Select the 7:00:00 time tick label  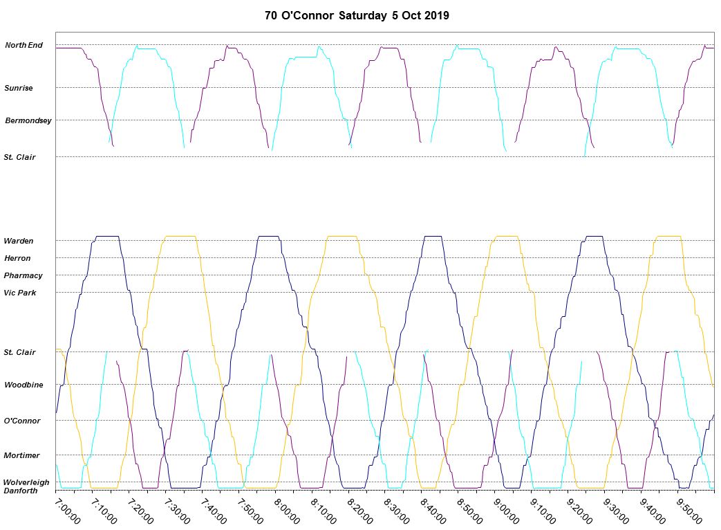tap(67, 509)
